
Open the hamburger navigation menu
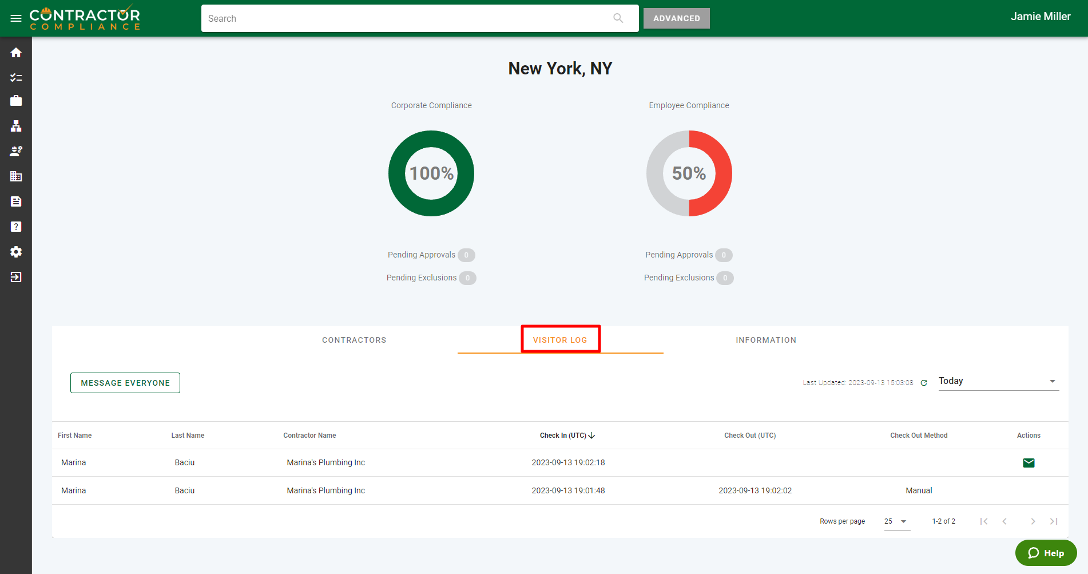[16, 18]
